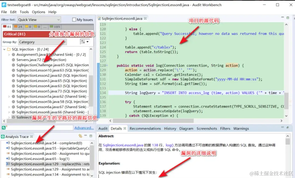Click the issue icon beside SqlInjectionLesson3.java:65
This screenshot has width=295, height=178.
coord(13,81)
